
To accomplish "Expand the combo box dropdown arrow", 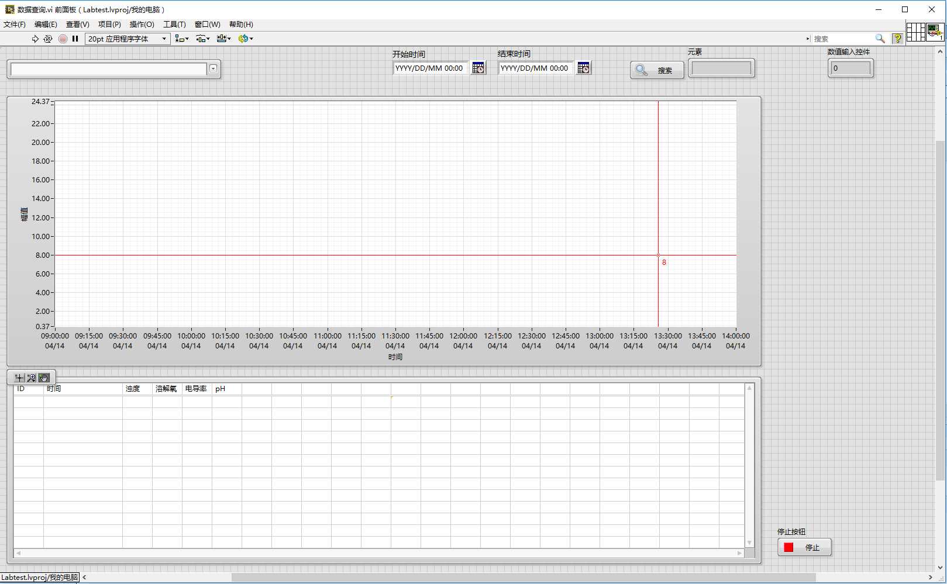I will [x=213, y=69].
